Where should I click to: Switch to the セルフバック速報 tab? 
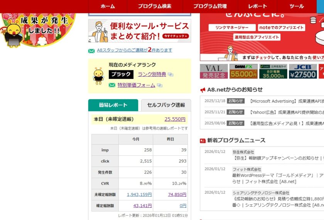[x=166, y=105]
